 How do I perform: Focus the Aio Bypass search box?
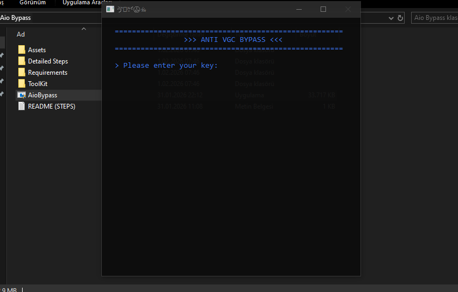coord(435,18)
